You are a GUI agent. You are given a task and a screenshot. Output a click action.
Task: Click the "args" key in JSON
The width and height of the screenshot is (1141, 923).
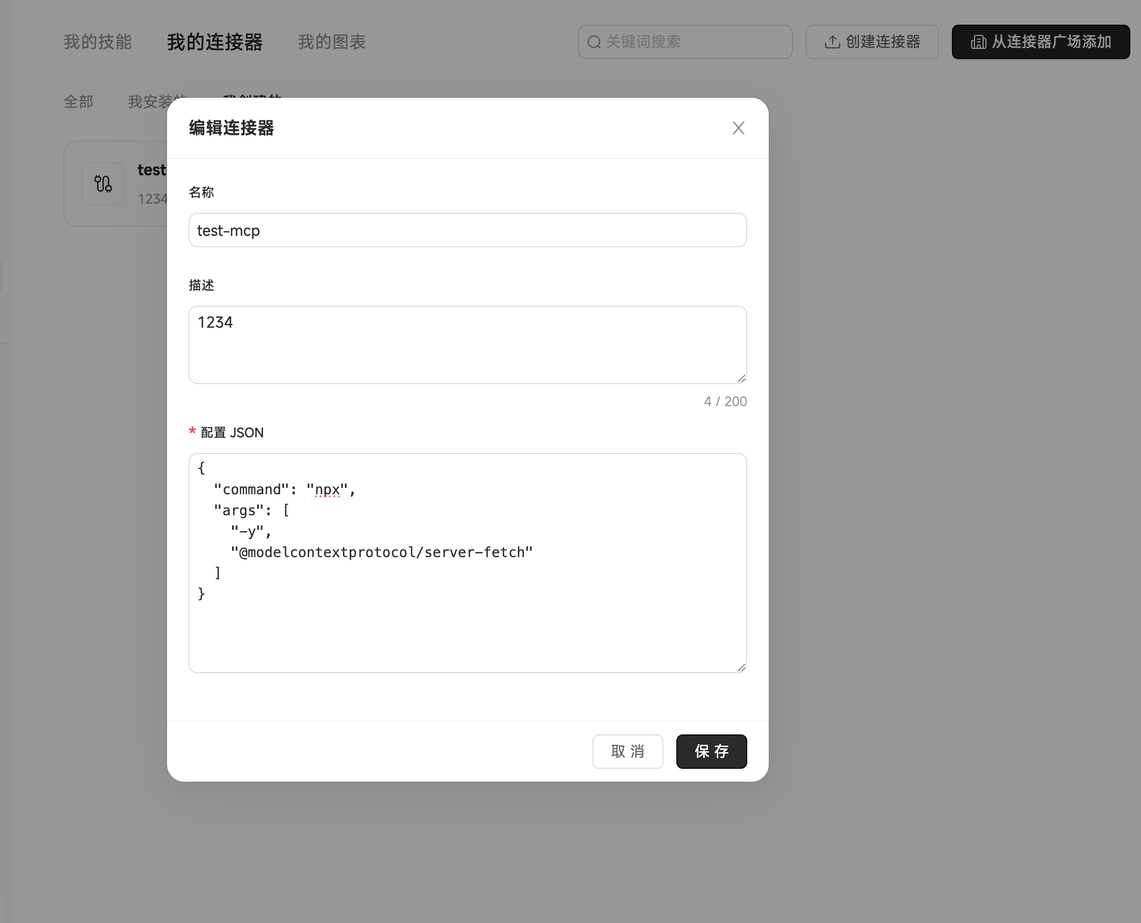(x=239, y=510)
